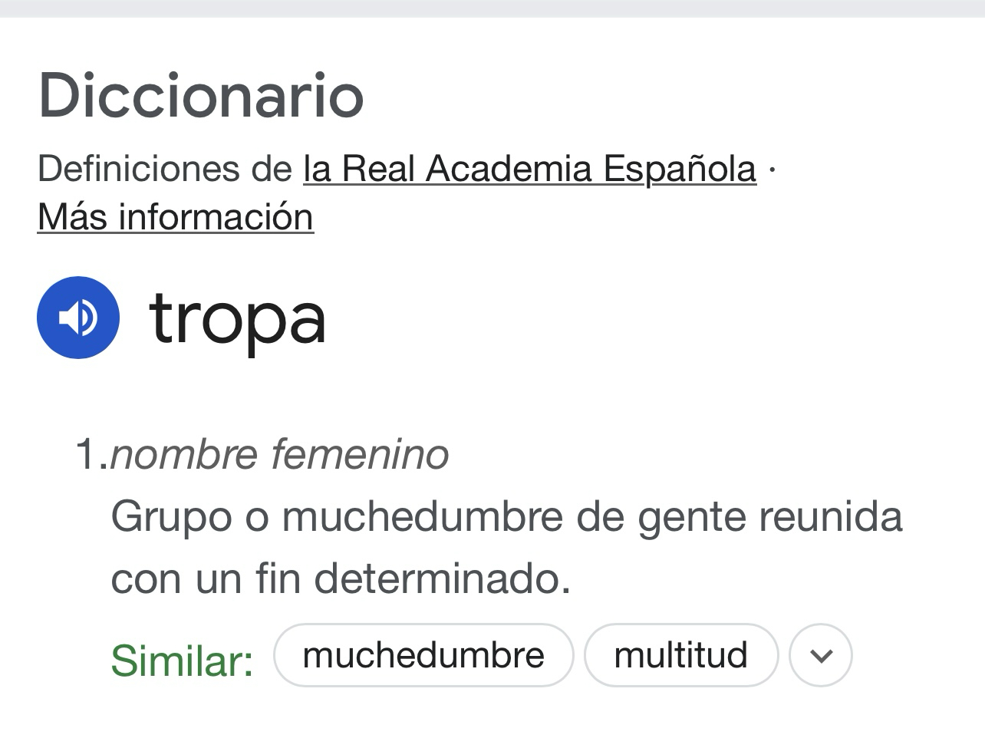Open the la Real Academia Española link

click(x=529, y=169)
